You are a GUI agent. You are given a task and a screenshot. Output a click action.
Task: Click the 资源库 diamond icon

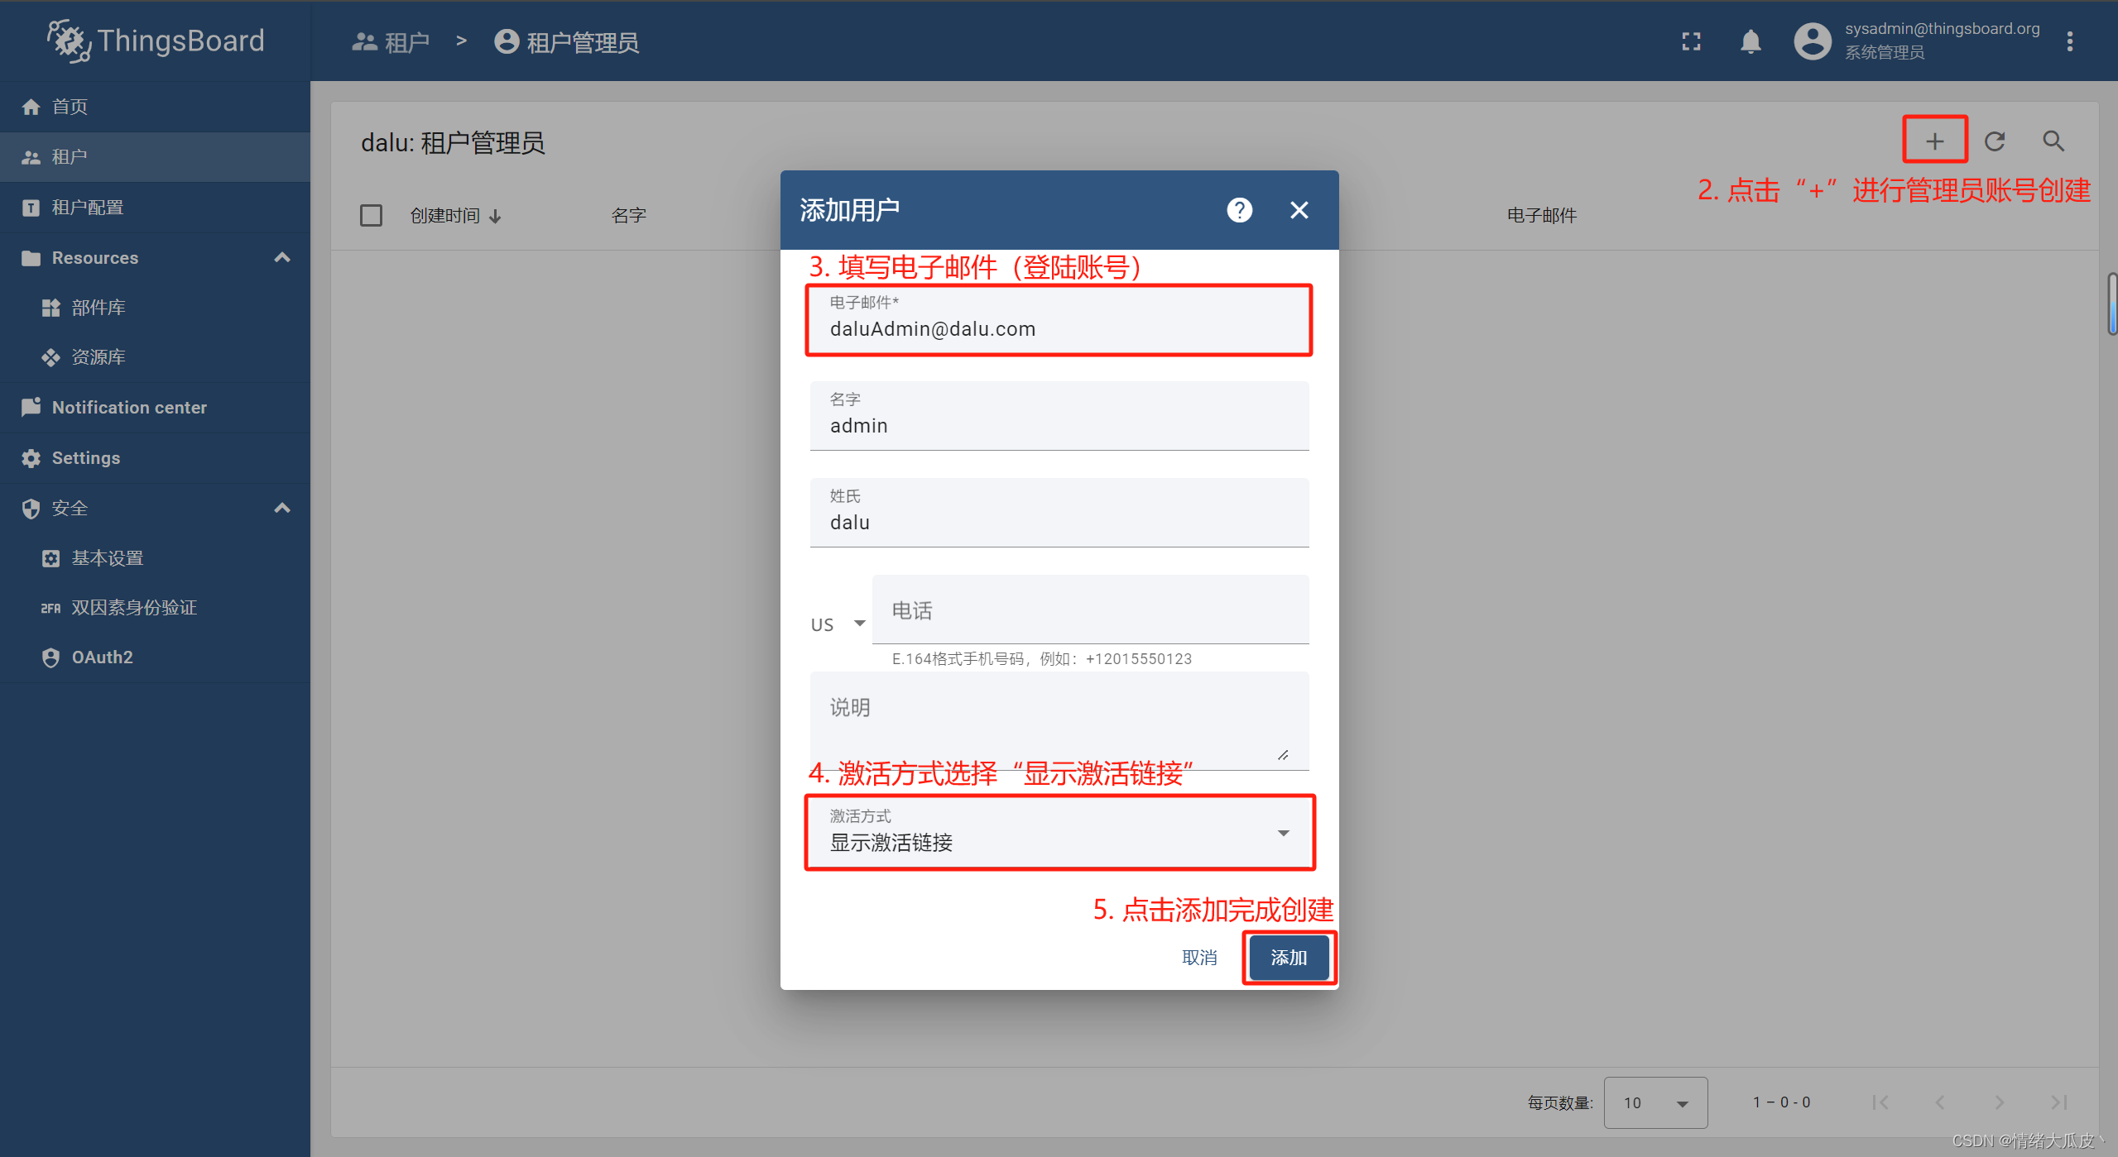tap(50, 357)
